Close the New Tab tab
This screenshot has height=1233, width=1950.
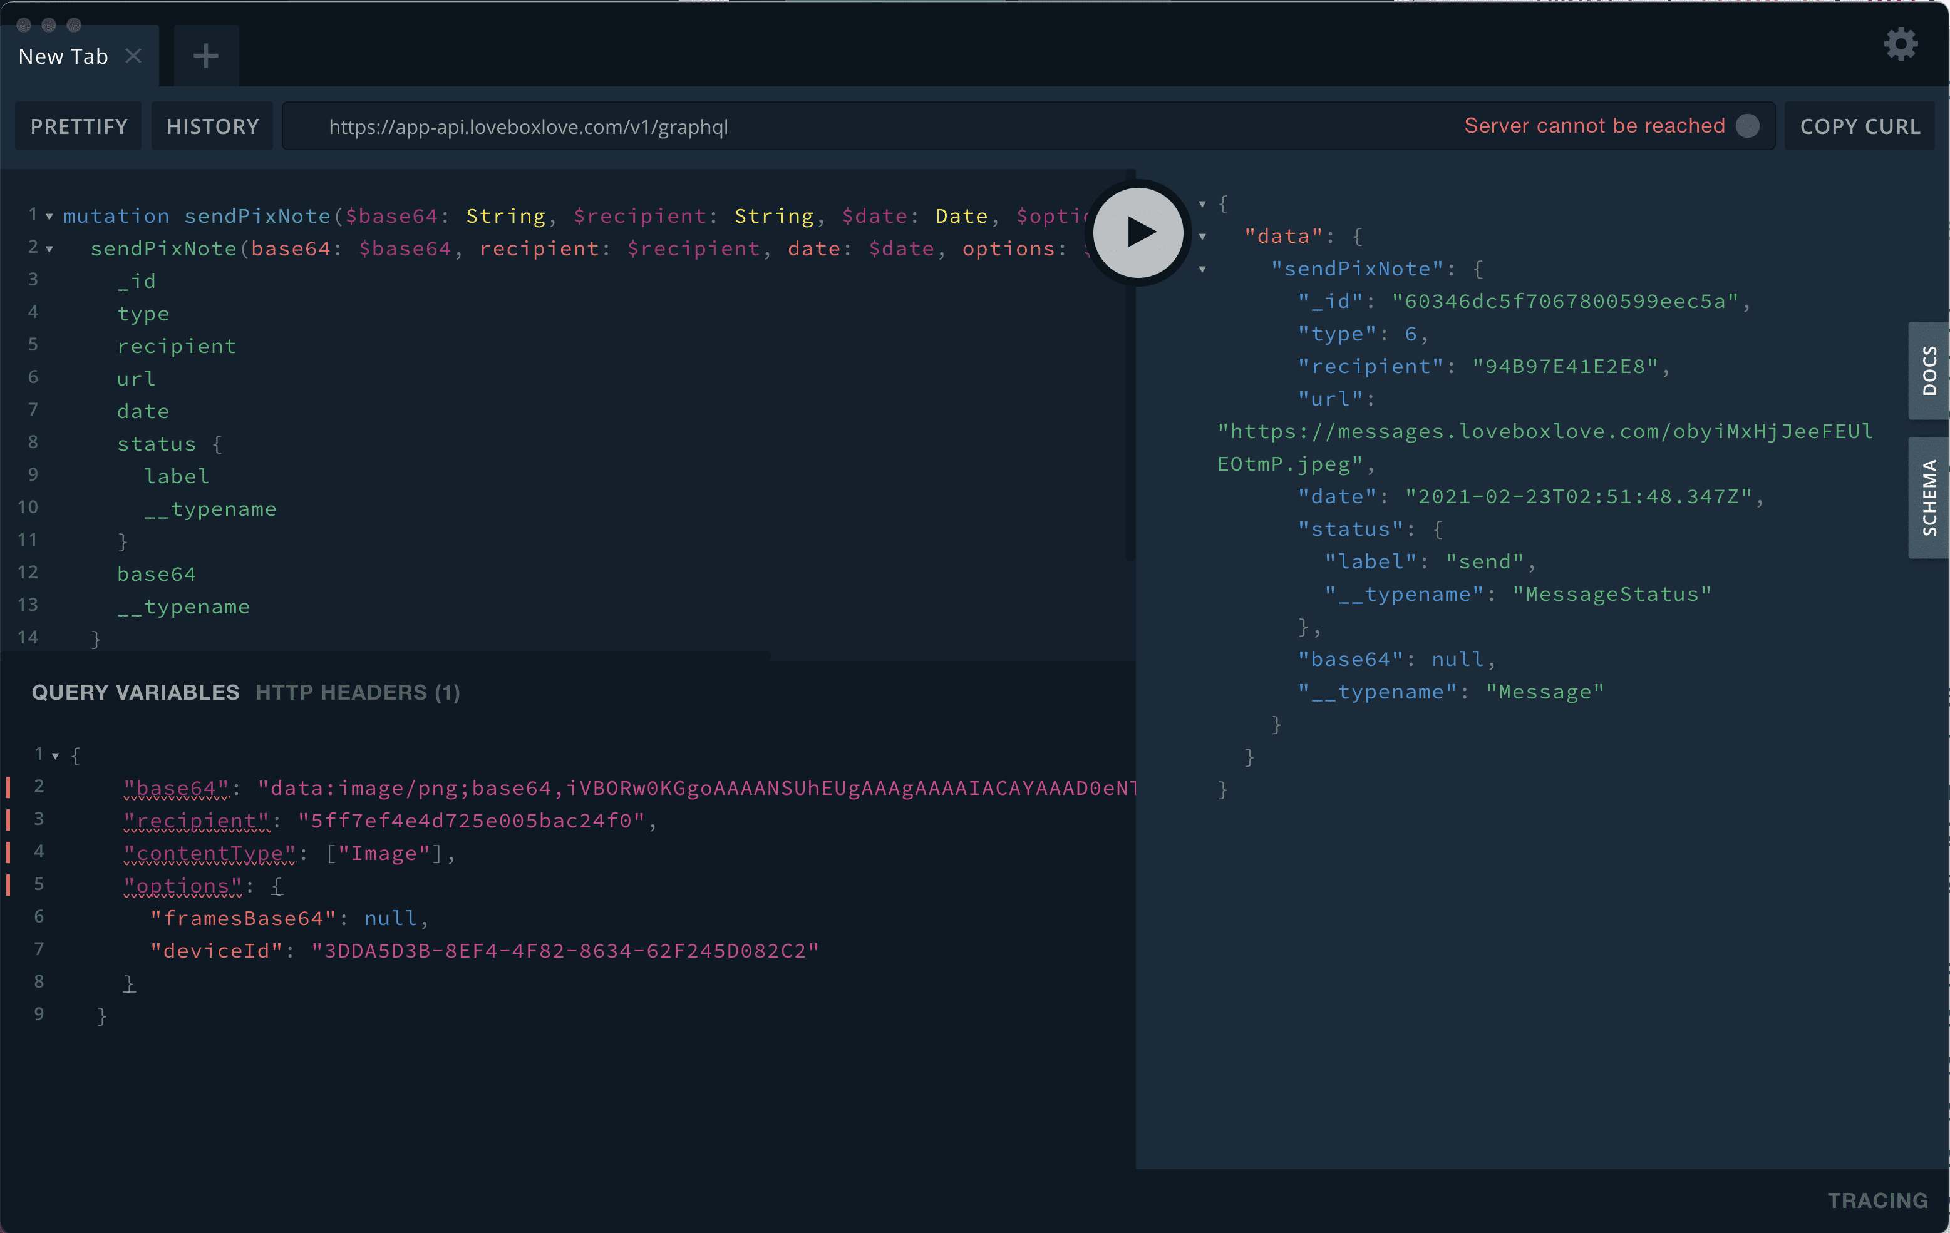[x=133, y=56]
